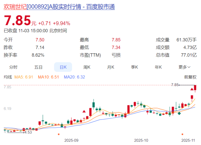201x145 pixels.
Task: Switch to the 分时 chart tab
Action: click(x=13, y=67)
